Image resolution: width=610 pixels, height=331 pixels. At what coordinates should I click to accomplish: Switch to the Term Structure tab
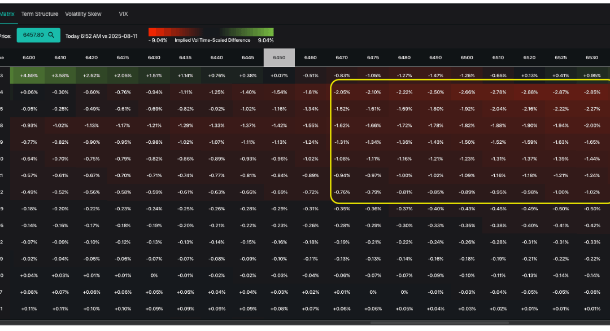pyautogui.click(x=40, y=14)
